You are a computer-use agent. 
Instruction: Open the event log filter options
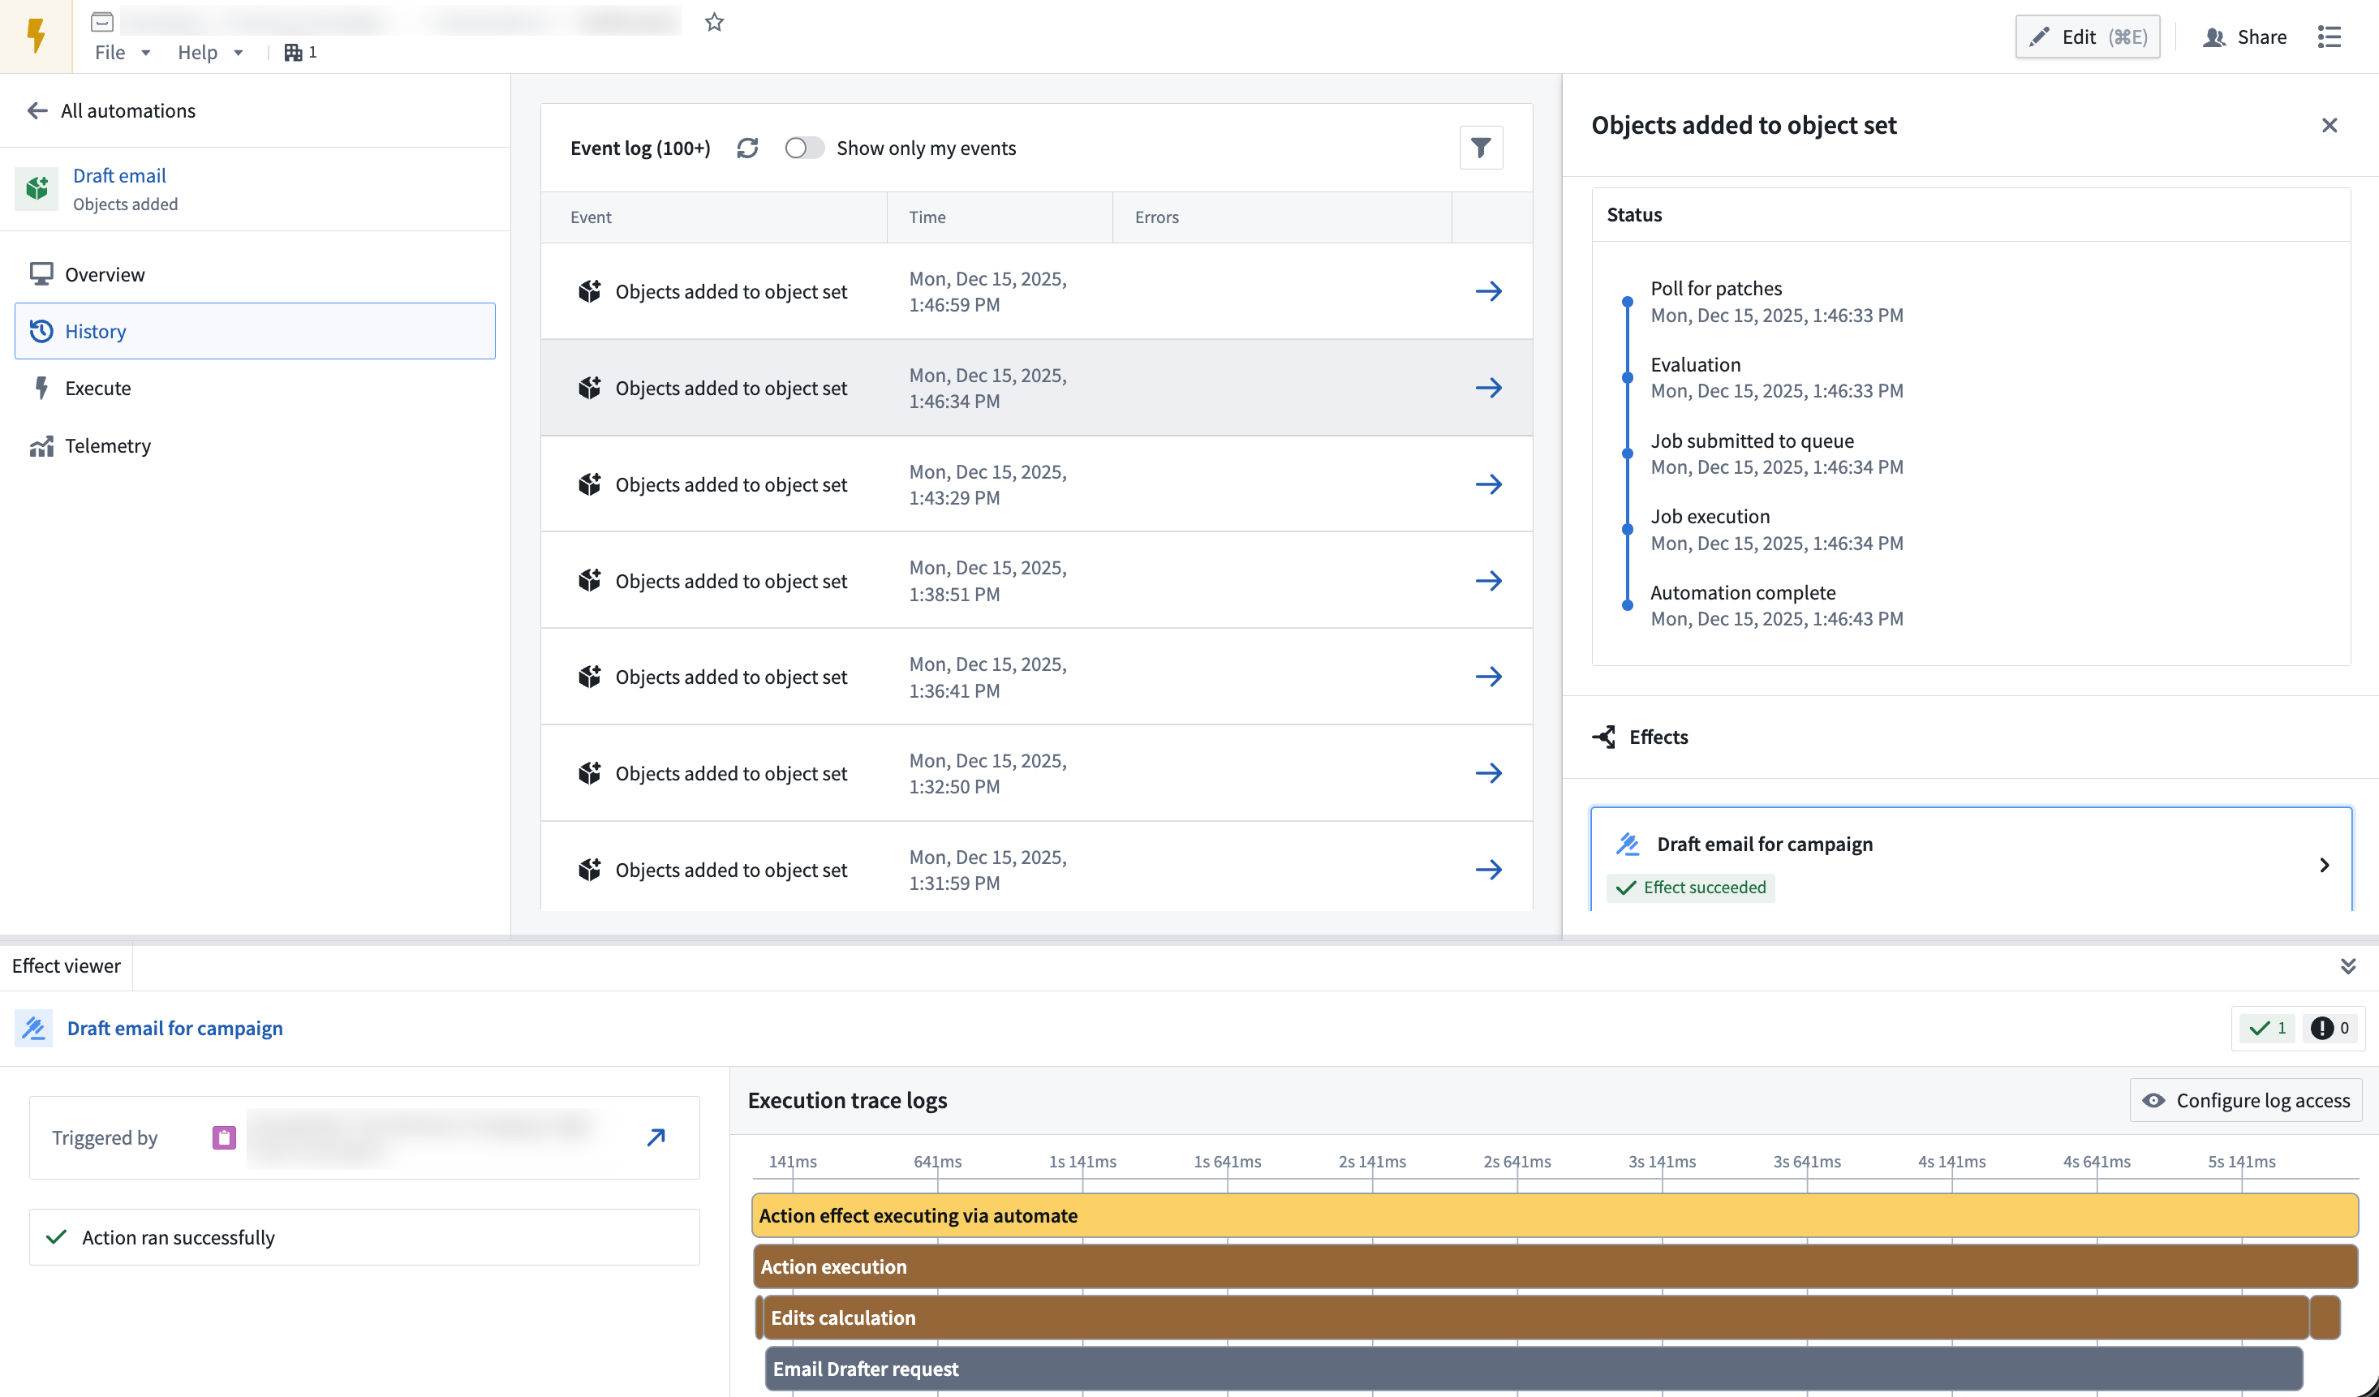click(x=1480, y=148)
